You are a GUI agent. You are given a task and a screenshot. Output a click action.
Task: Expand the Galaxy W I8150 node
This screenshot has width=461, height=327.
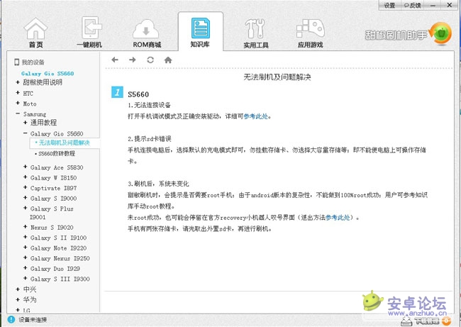(x=26, y=177)
